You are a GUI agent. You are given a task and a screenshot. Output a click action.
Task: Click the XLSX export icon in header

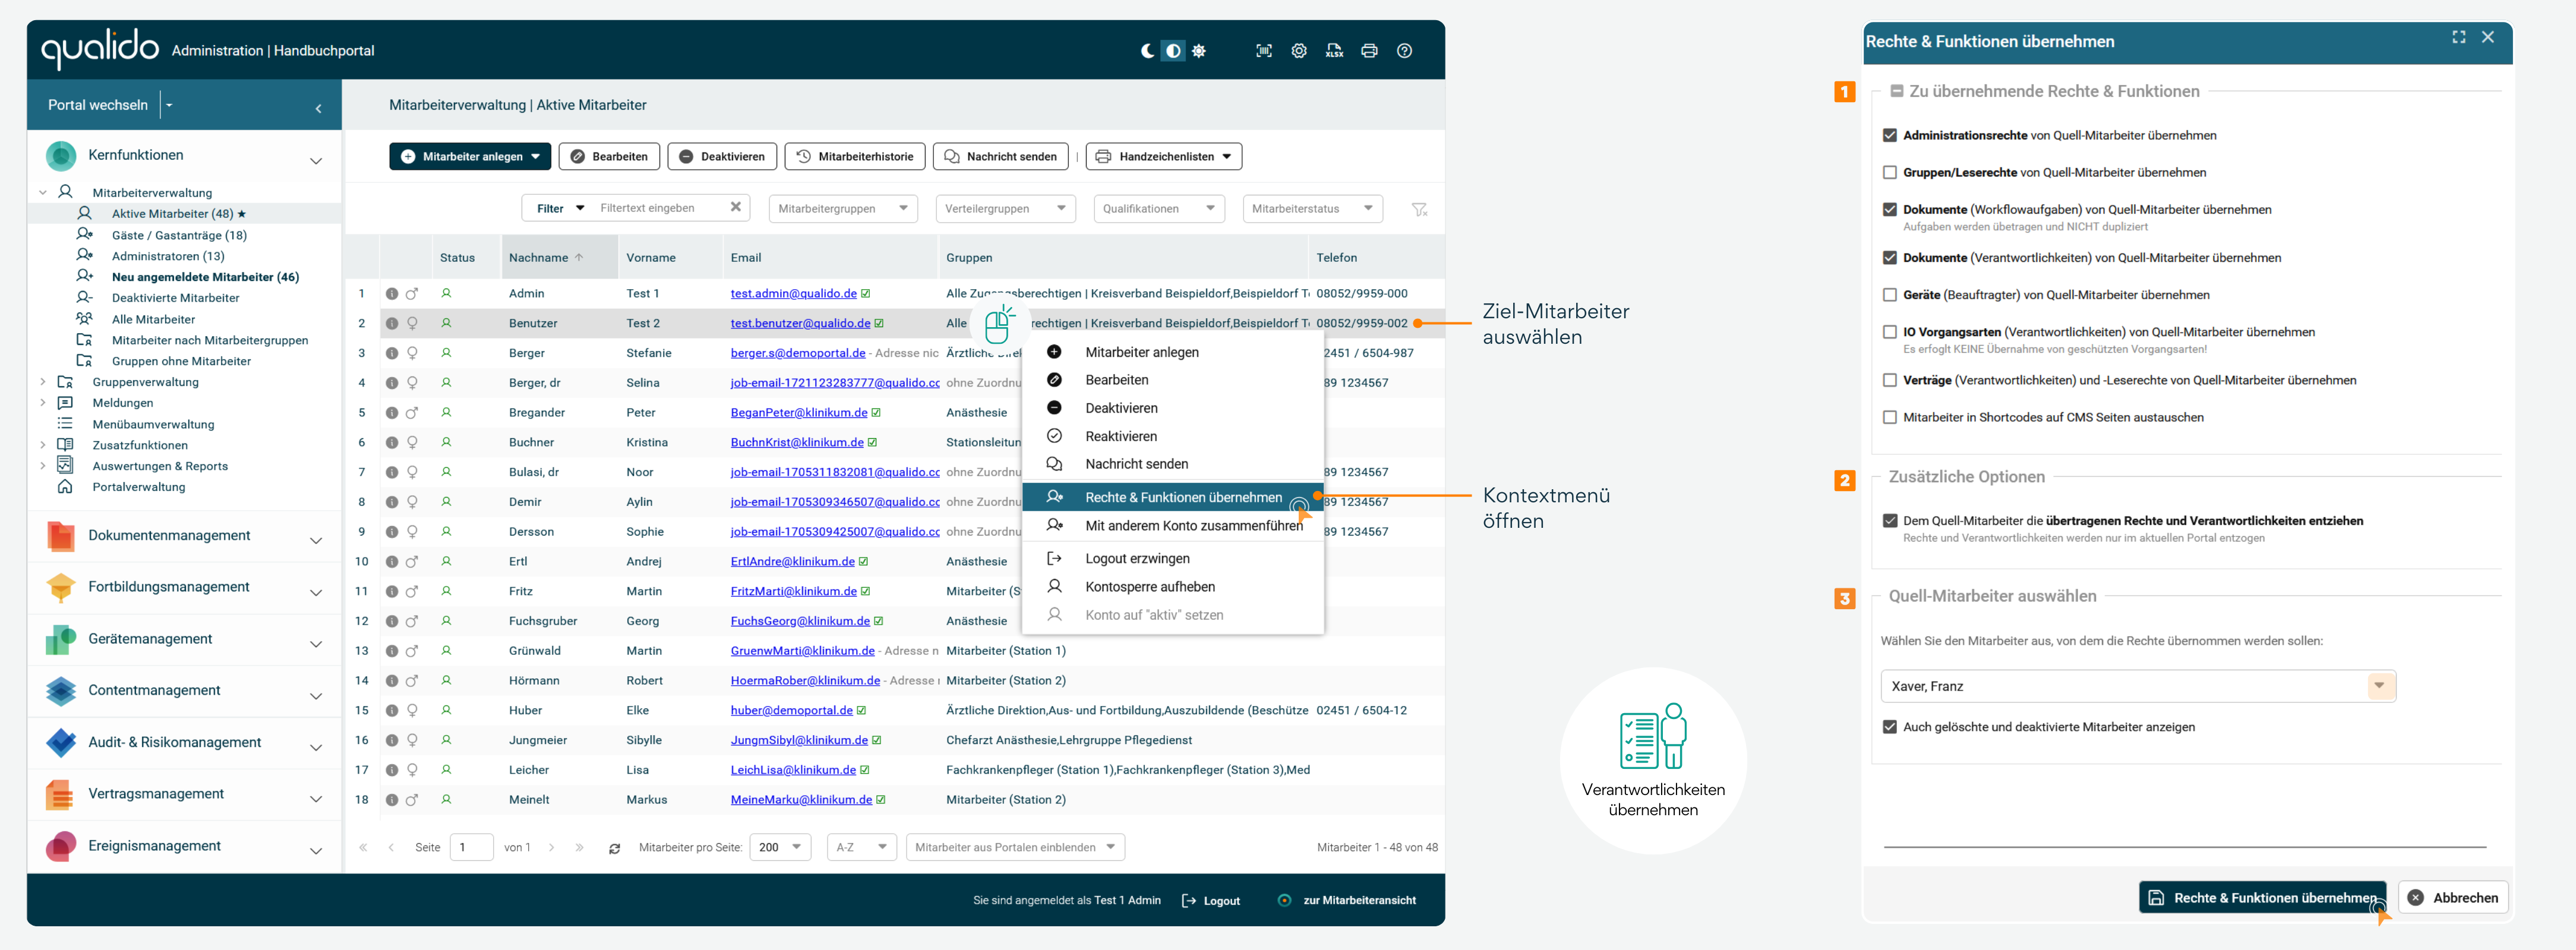click(x=1334, y=51)
